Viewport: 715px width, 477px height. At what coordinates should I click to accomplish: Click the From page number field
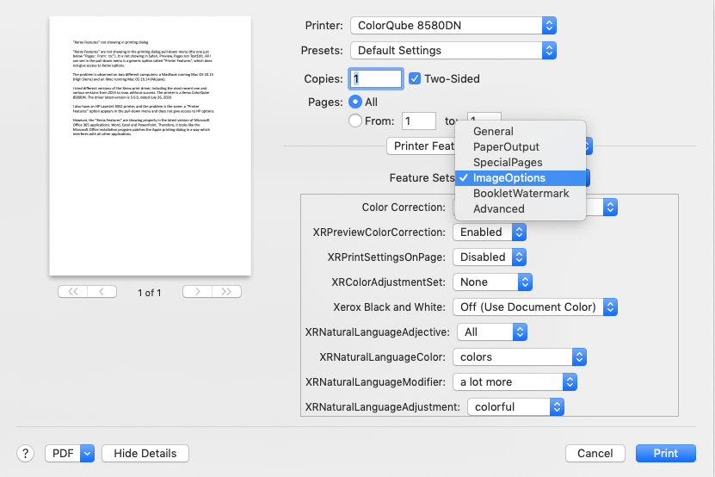[x=419, y=121]
